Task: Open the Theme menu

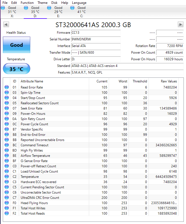Action: [x=42, y=3]
